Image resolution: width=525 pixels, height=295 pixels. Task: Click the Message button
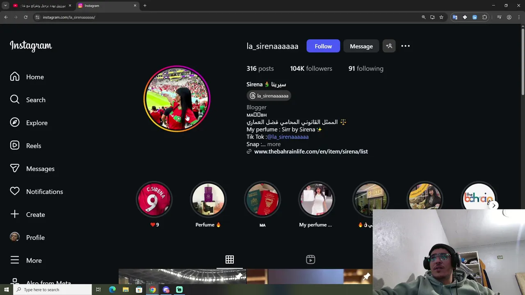point(361,46)
